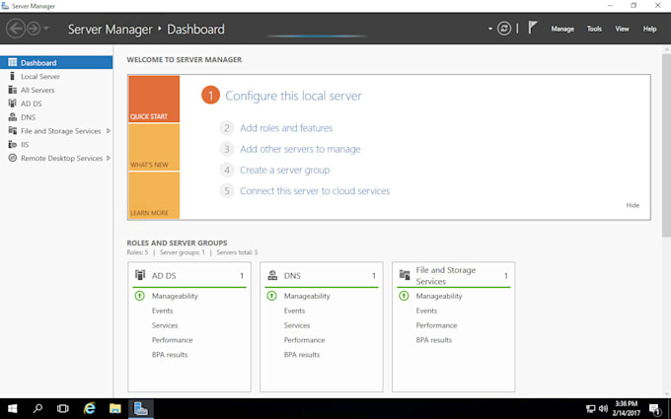Screen dimensions: 671x419
Task: Click the AD DS tile header icon
Action: click(x=140, y=275)
